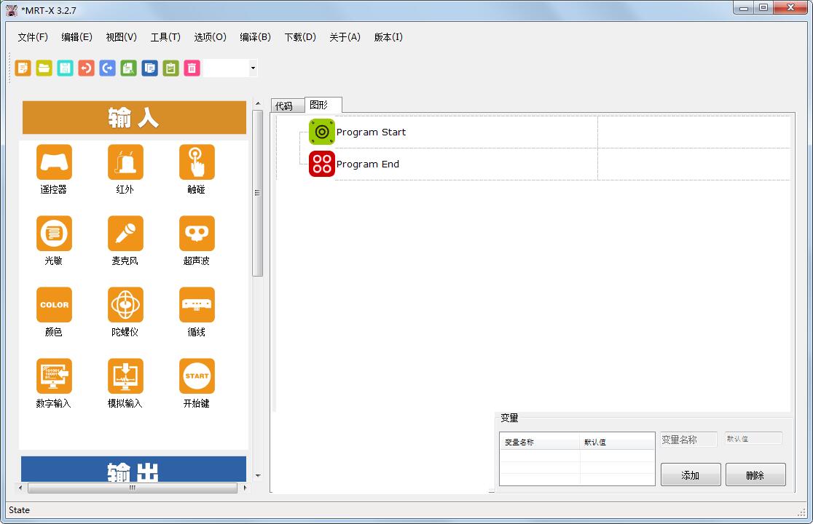Viewport: 813px width, 524px height.
Task: Click the palette scroll up arrow
Action: click(258, 103)
